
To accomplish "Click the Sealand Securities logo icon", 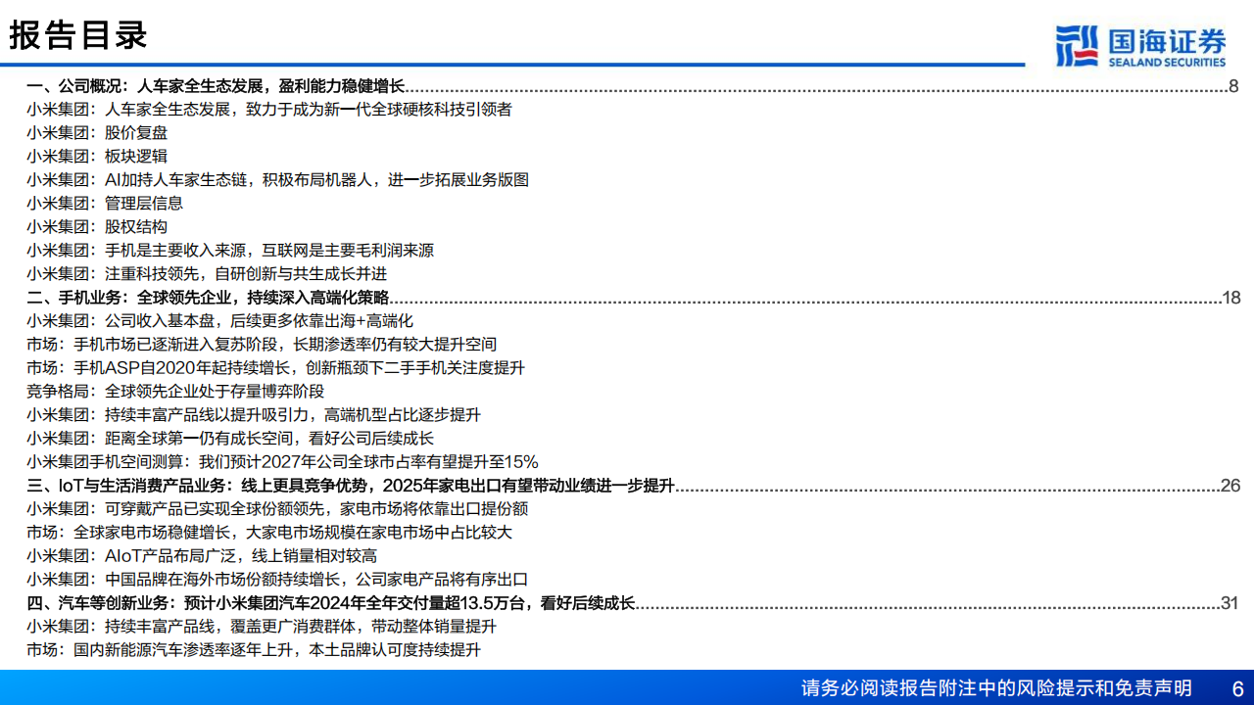I will [x=1078, y=46].
